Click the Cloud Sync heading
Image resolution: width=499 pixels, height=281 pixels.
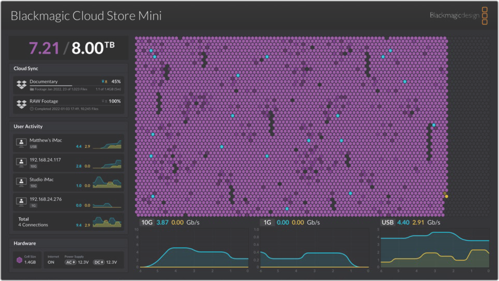coord(26,68)
